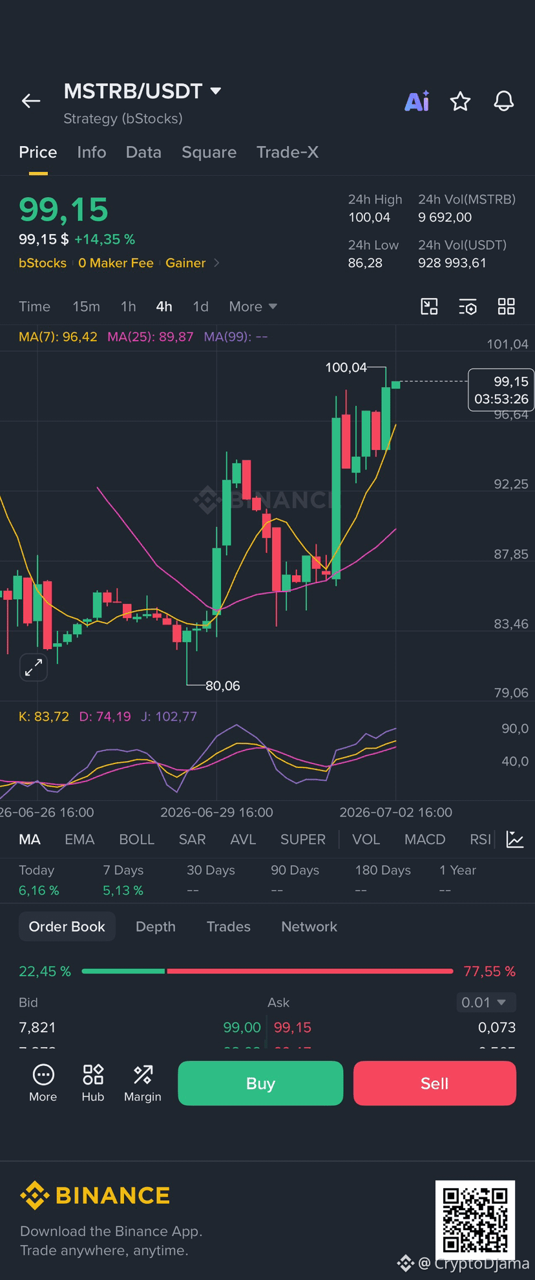
Task: Add MSTRB/USDT to favorites via star
Action: coord(460,101)
